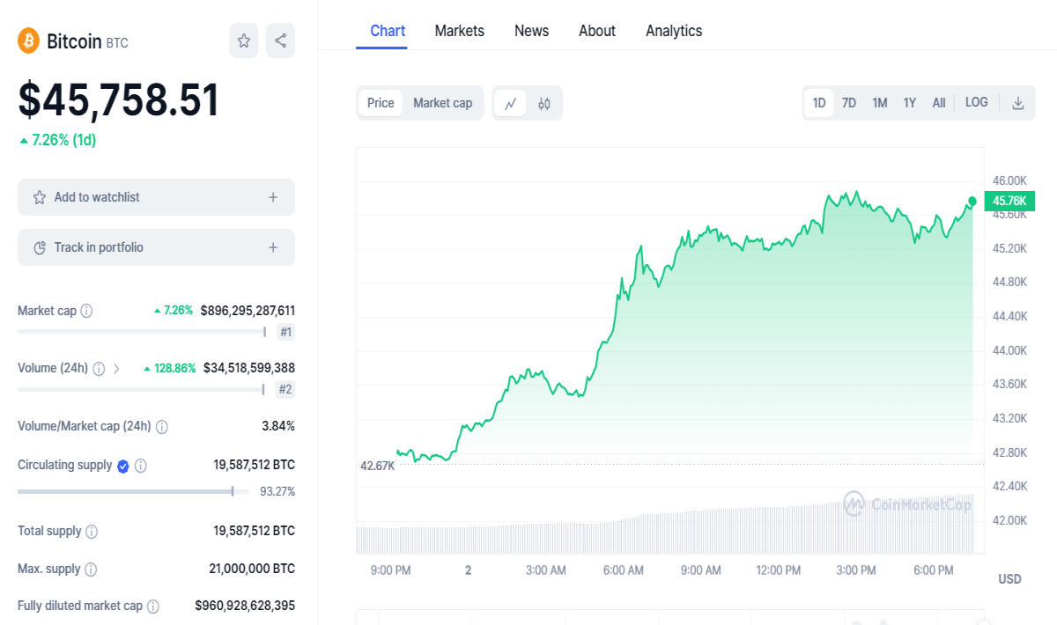This screenshot has width=1057, height=625.
Task: Star Bitcoin as a favorite
Action: click(244, 40)
